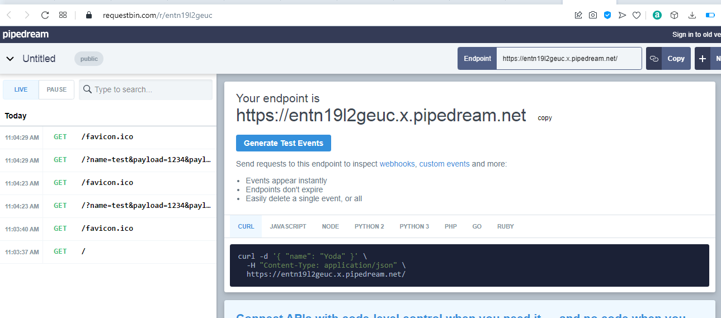Image resolution: width=721 pixels, height=318 pixels.
Task: Click the battery saver icon
Action: (710, 15)
